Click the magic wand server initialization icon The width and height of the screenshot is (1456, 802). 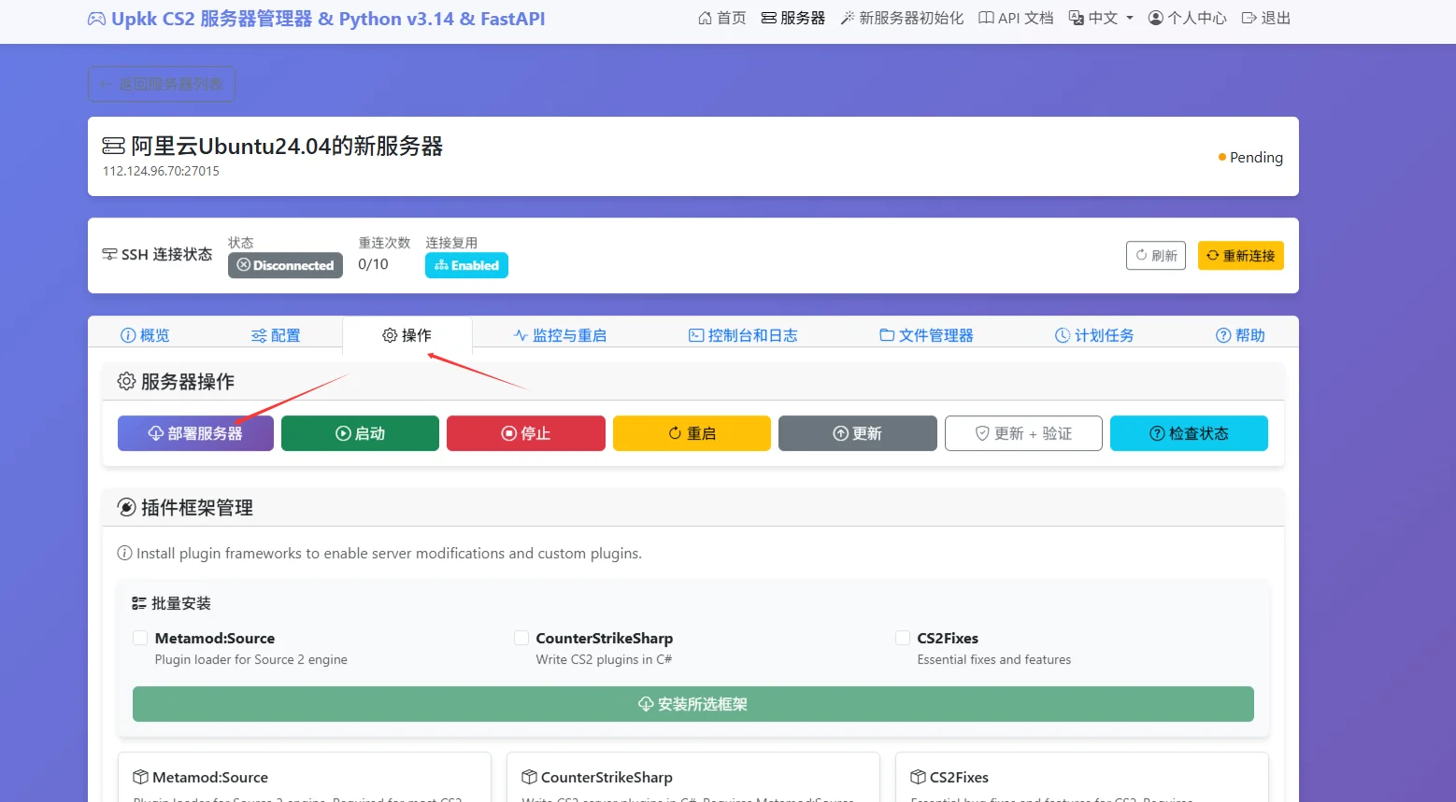point(848,18)
